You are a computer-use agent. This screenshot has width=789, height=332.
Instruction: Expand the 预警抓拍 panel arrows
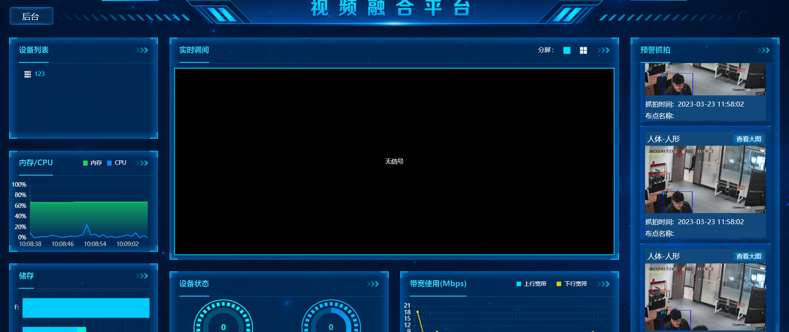(764, 50)
